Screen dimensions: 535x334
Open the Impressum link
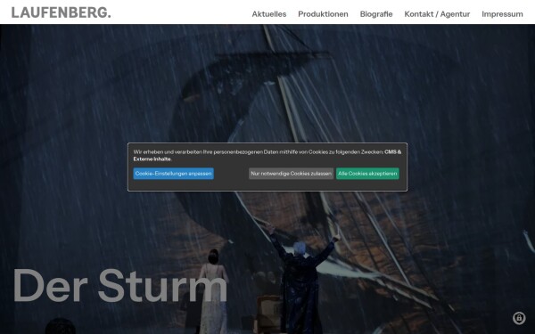502,14
